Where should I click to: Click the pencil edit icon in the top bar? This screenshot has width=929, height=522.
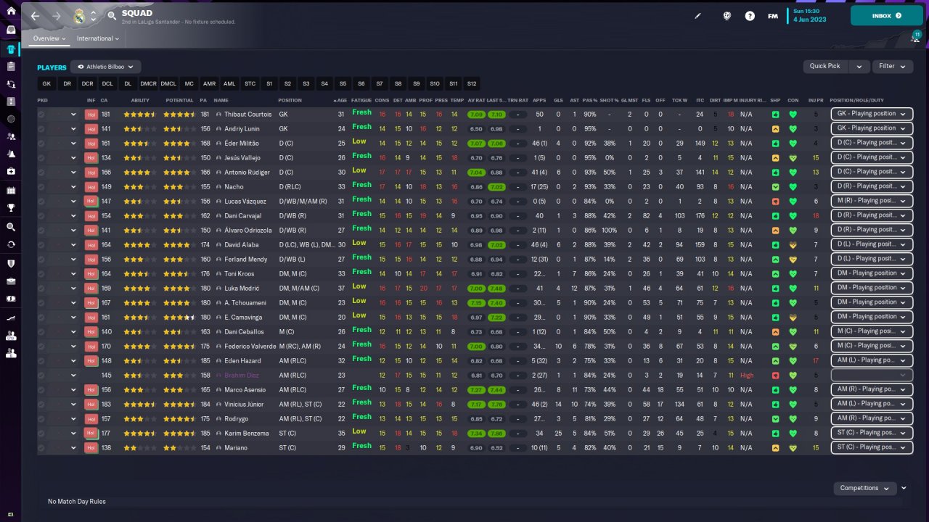698,16
